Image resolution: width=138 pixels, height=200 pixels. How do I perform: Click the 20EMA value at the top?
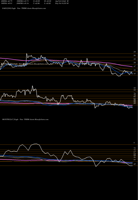(7, 1)
